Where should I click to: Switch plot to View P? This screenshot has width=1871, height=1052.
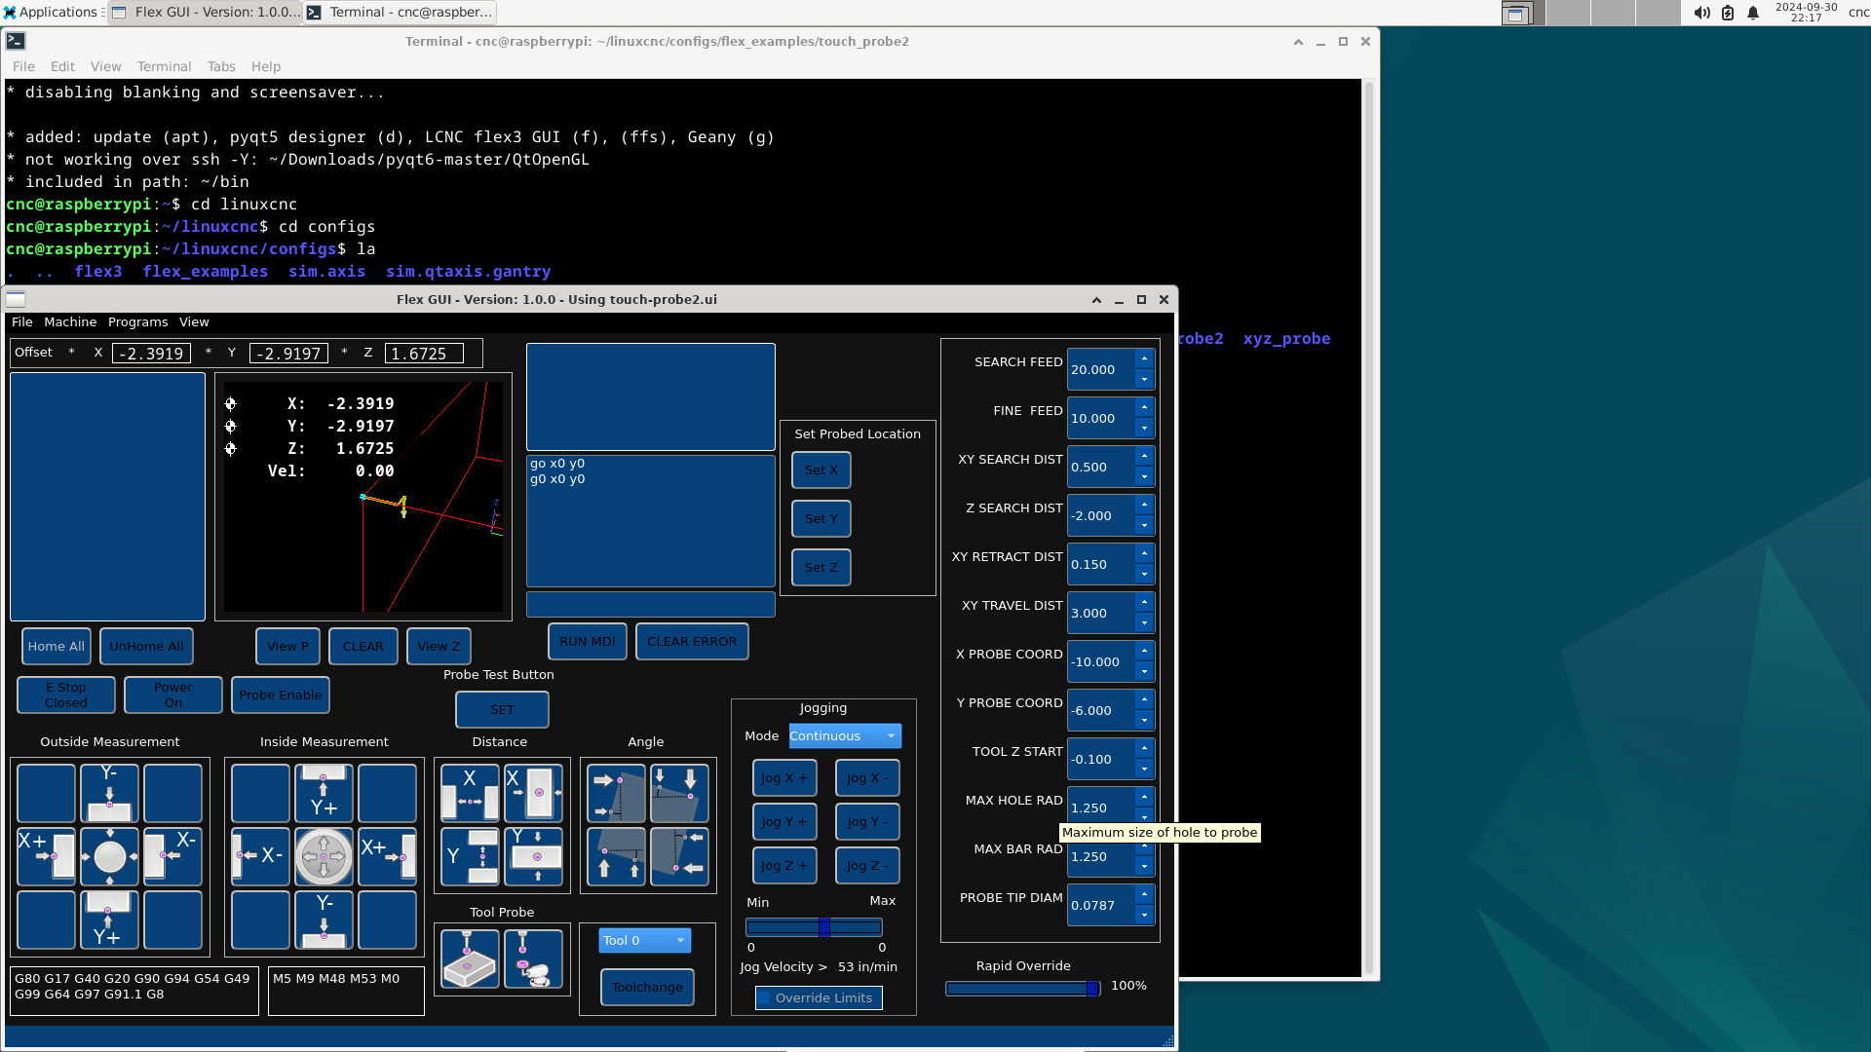287,646
